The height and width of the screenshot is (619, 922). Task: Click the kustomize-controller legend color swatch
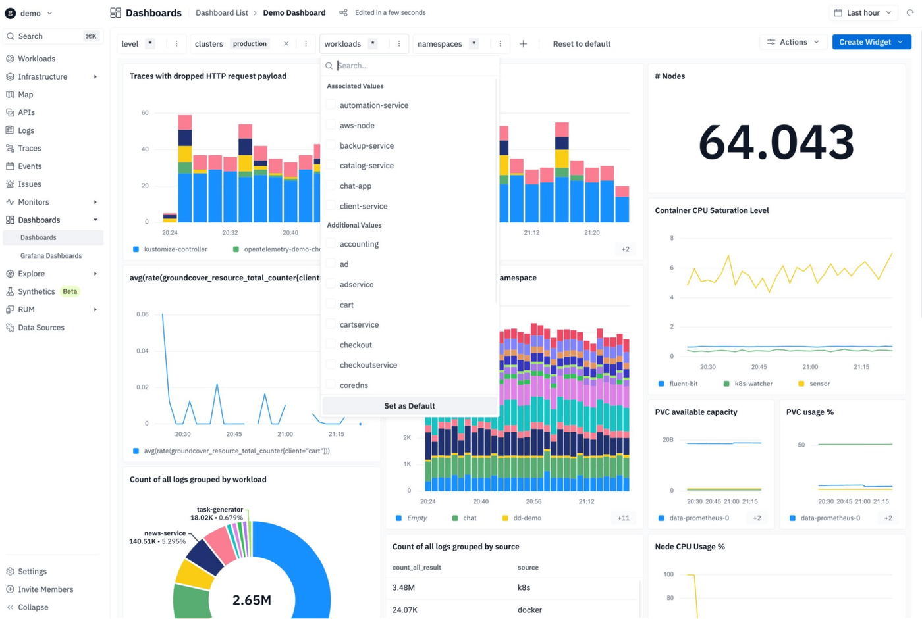(x=136, y=249)
